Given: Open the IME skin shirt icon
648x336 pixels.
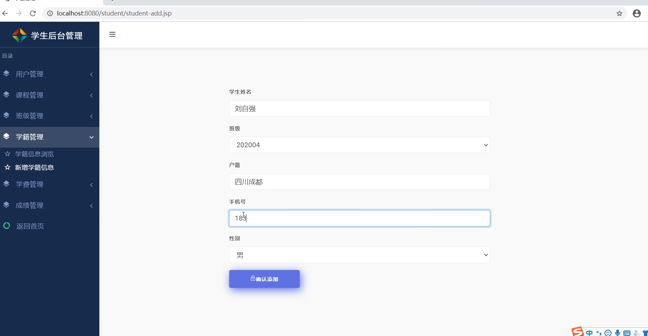Looking at the screenshot, I should [x=645, y=333].
